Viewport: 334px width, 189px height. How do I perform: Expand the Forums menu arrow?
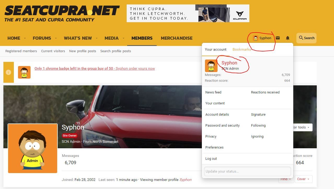click(x=56, y=38)
